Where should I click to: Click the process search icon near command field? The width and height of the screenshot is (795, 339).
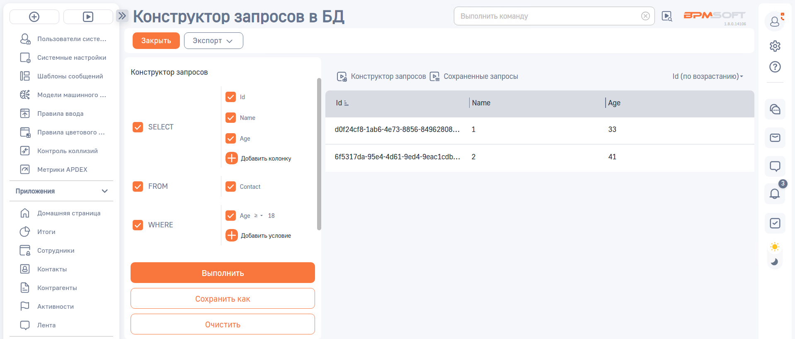point(667,17)
